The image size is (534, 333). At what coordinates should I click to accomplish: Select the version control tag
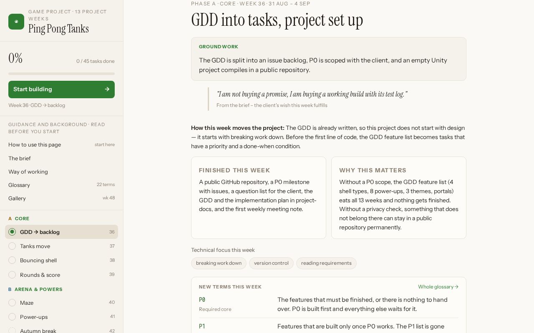click(271, 263)
